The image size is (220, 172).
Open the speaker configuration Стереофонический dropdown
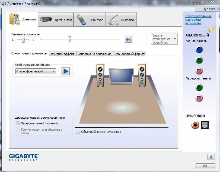click(36, 71)
